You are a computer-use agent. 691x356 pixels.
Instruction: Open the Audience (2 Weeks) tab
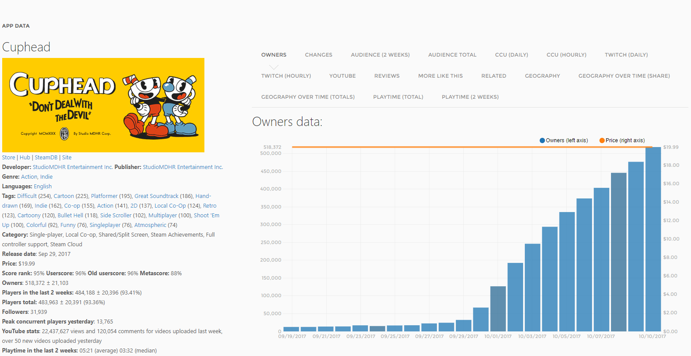coord(380,55)
